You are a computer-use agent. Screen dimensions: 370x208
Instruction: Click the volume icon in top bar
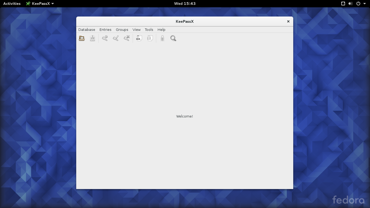350,4
